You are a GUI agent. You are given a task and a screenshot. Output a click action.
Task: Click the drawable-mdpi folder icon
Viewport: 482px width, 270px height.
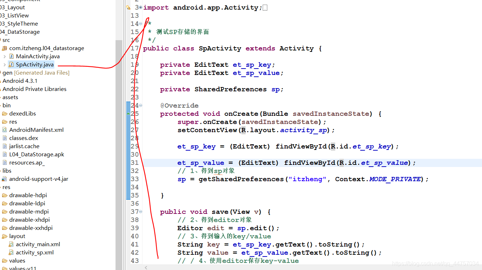[5, 212]
